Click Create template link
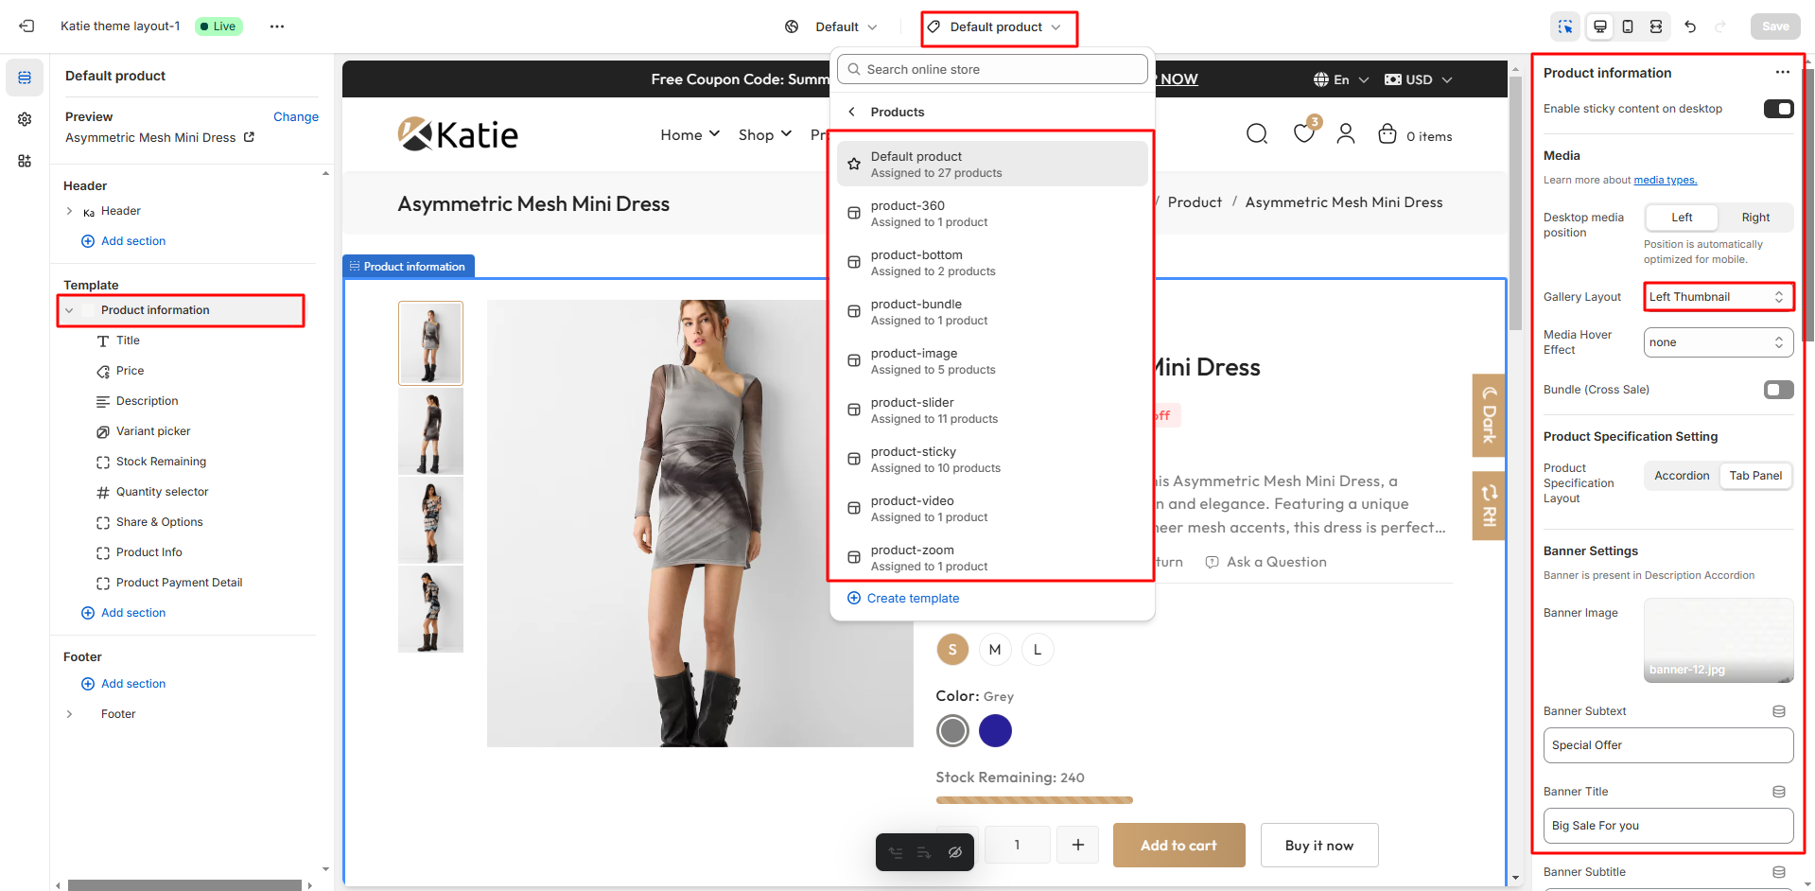1815x891 pixels. pyautogui.click(x=902, y=598)
